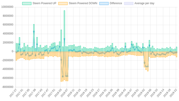Click the x-axis label 2018-11
This screenshot has width=179, height=101.
[x=71, y=93]
